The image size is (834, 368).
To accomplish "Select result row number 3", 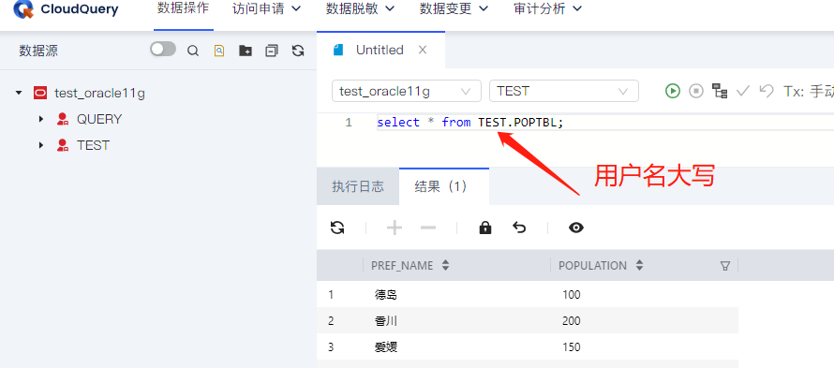I will coord(331,347).
